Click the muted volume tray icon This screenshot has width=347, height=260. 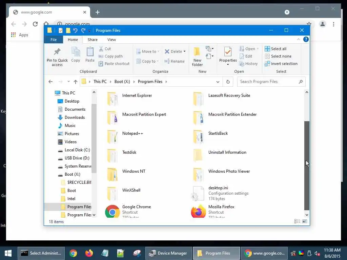pos(317,253)
